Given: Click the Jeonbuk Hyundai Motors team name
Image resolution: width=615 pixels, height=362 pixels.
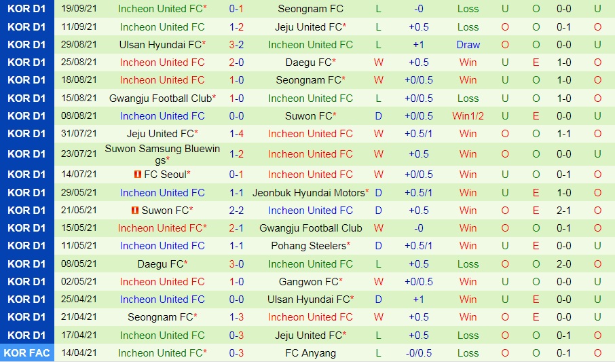Looking at the screenshot, I should click(x=309, y=192).
